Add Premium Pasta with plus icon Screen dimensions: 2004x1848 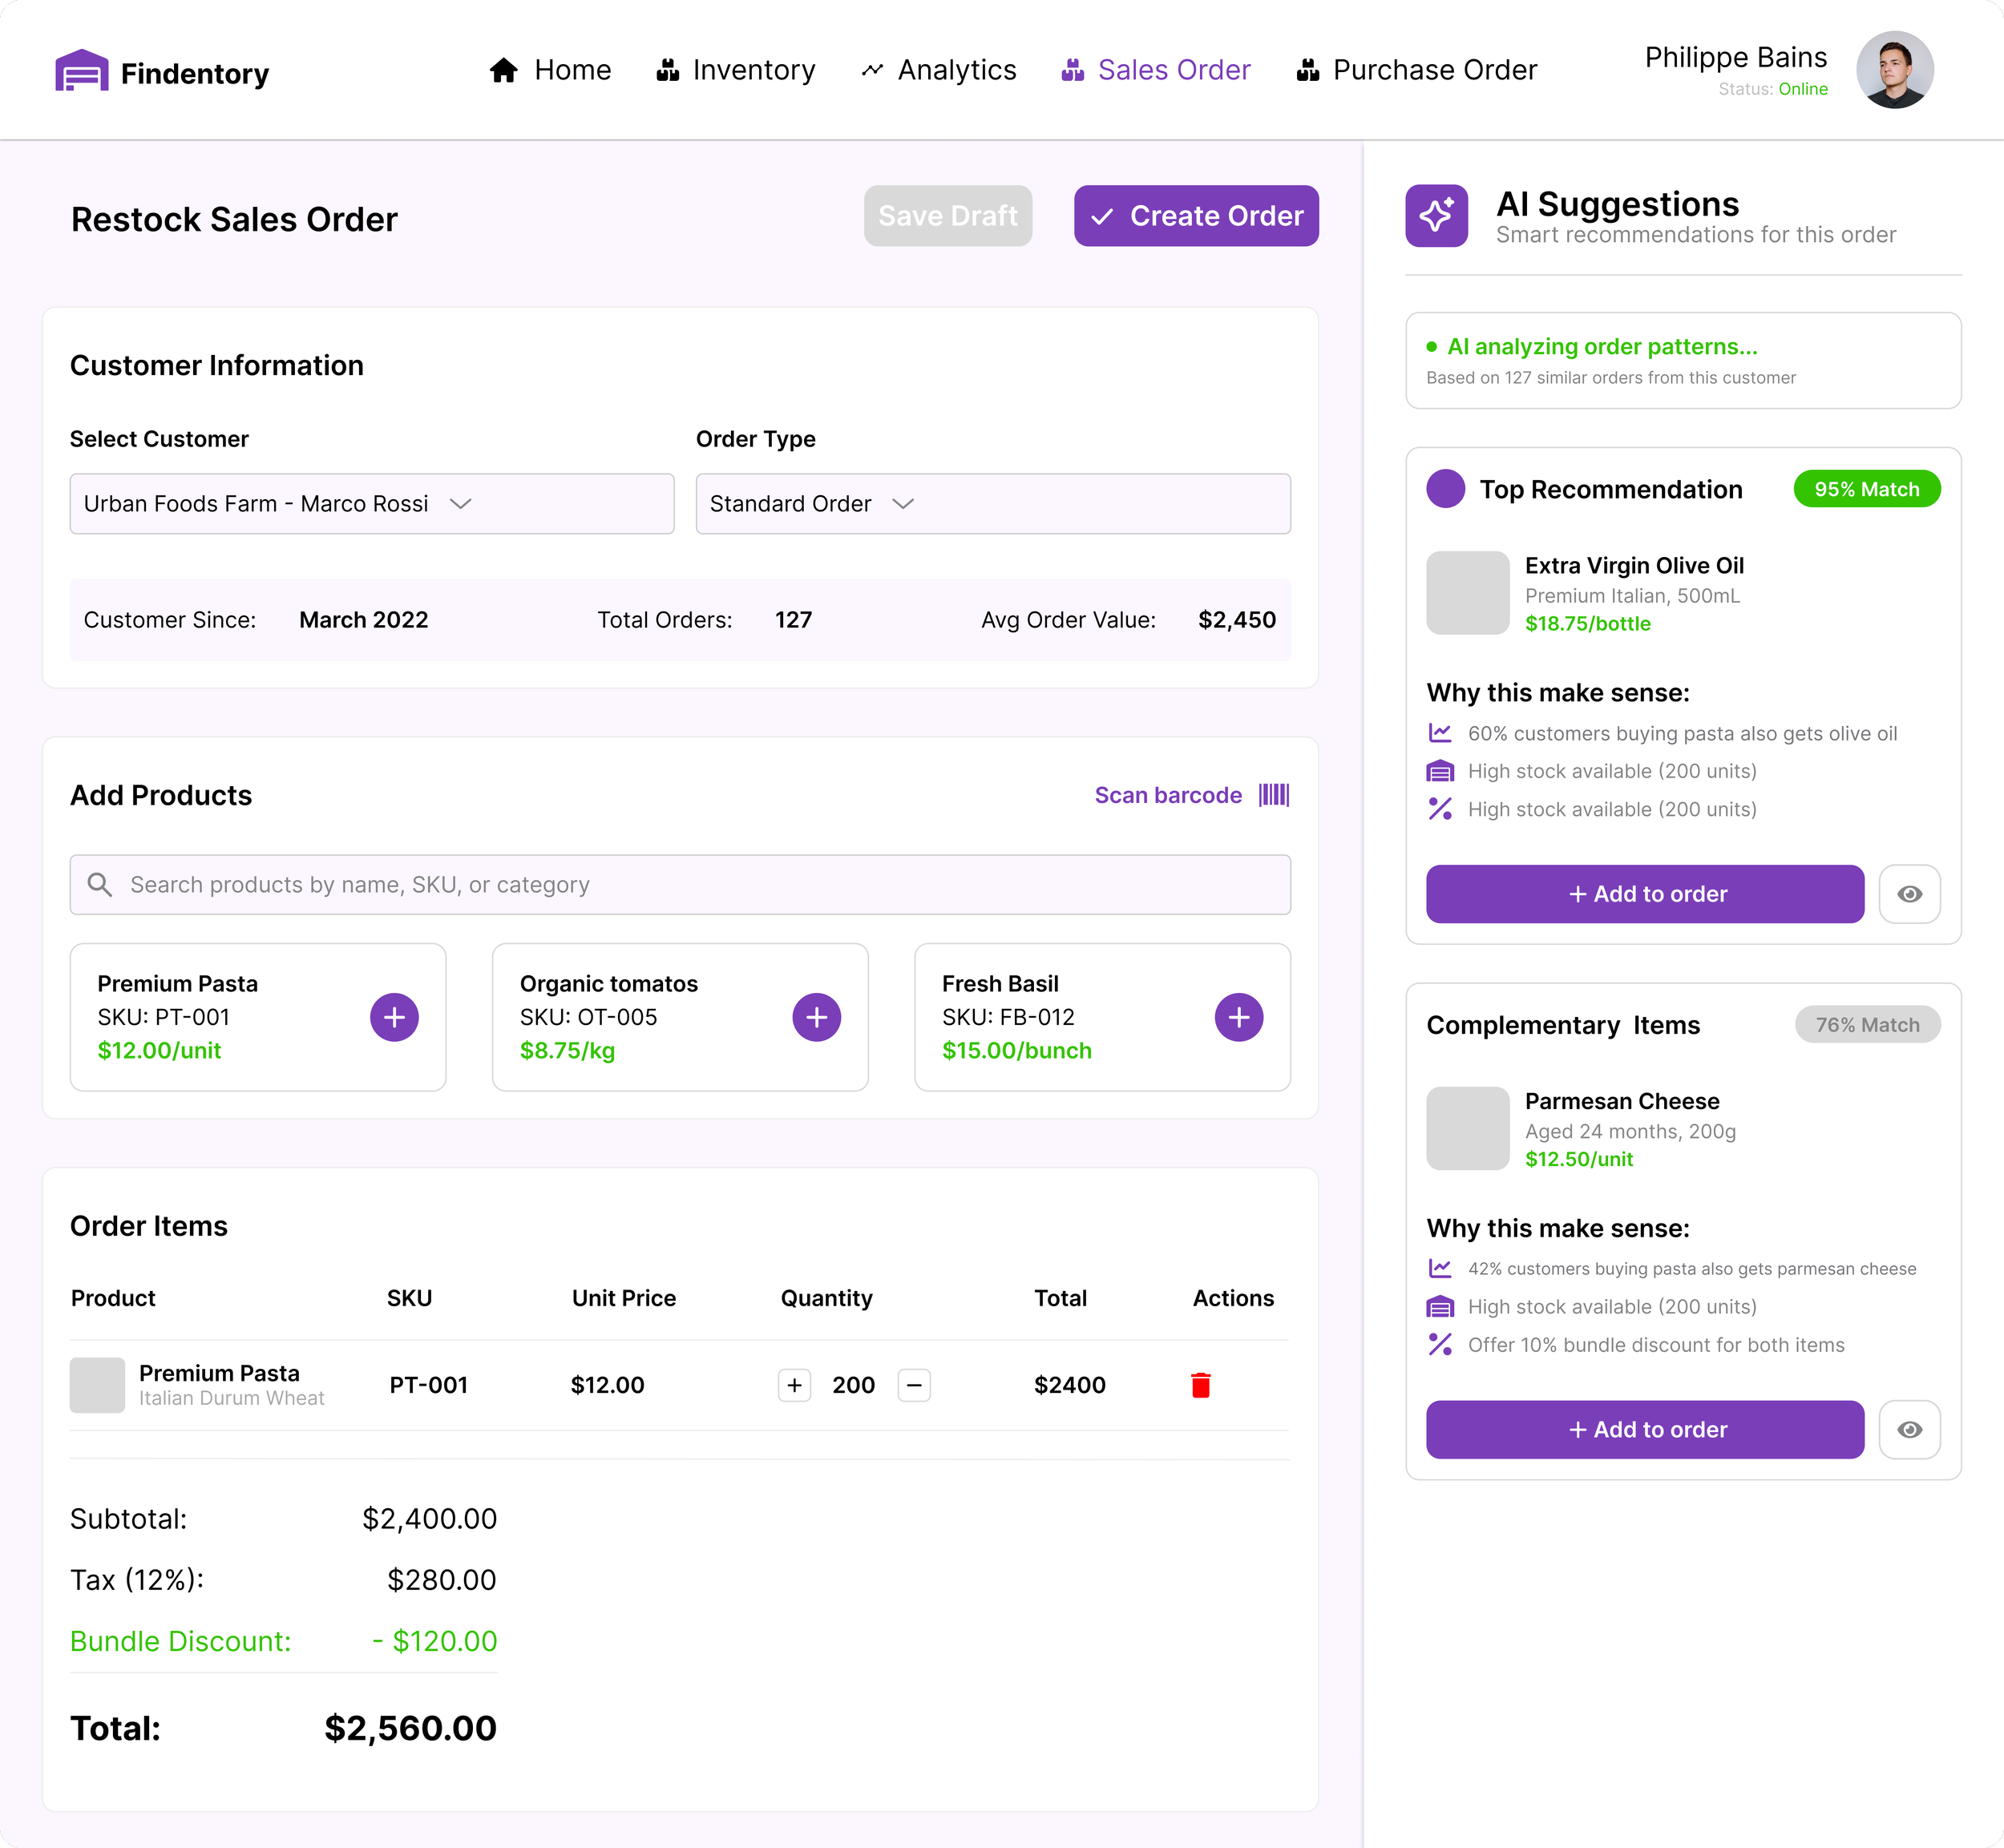click(x=394, y=1017)
